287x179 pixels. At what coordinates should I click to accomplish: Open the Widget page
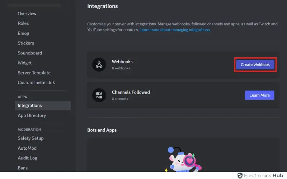point(25,63)
